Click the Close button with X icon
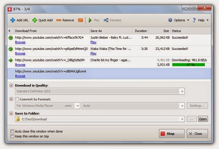The height and width of the screenshot is (149, 219). (197, 133)
